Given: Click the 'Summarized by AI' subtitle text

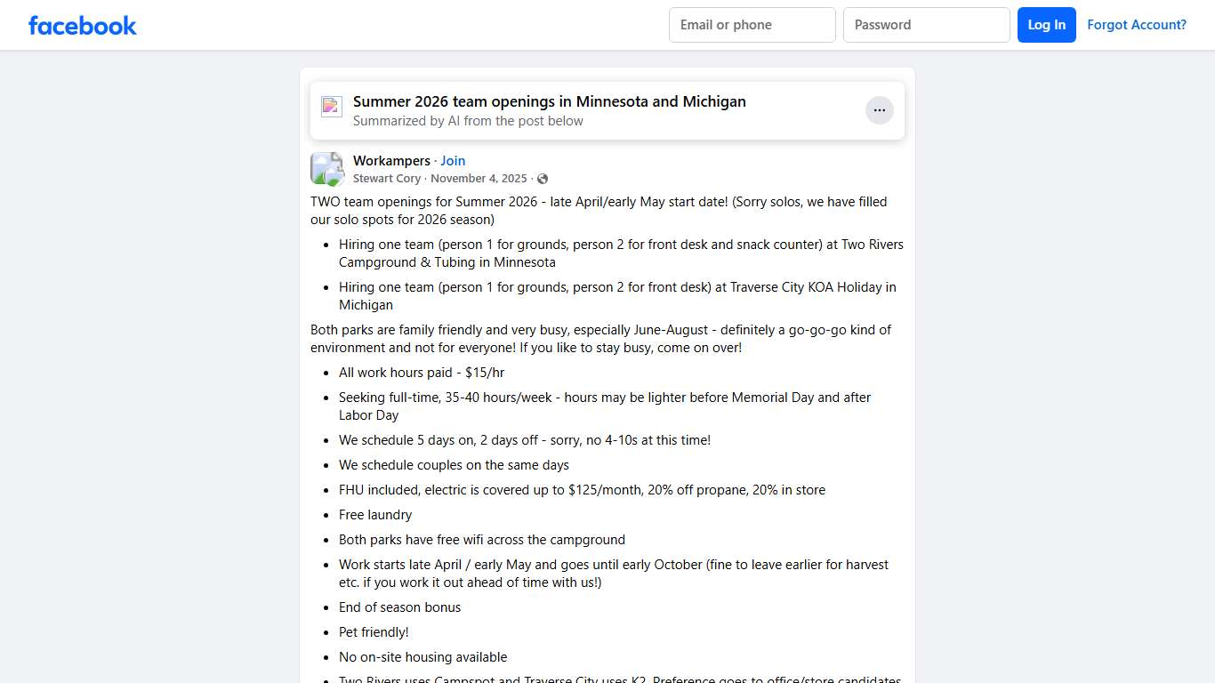Looking at the screenshot, I should coord(468,121).
